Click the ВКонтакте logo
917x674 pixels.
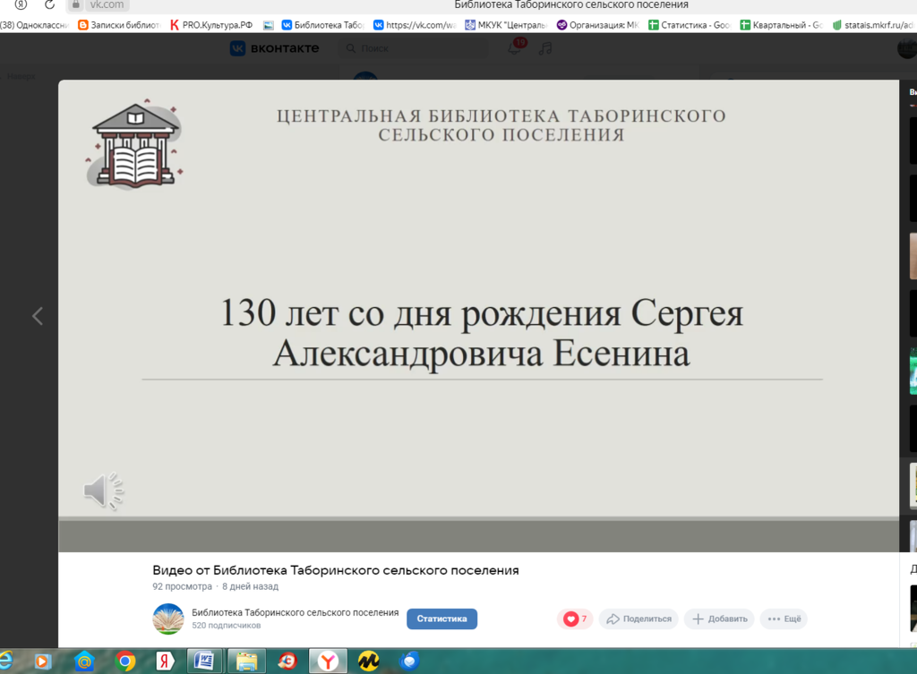pyautogui.click(x=274, y=48)
